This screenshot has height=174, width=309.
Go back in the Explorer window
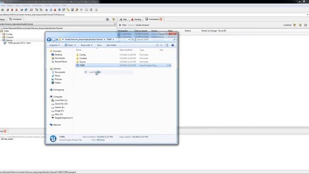(49, 40)
